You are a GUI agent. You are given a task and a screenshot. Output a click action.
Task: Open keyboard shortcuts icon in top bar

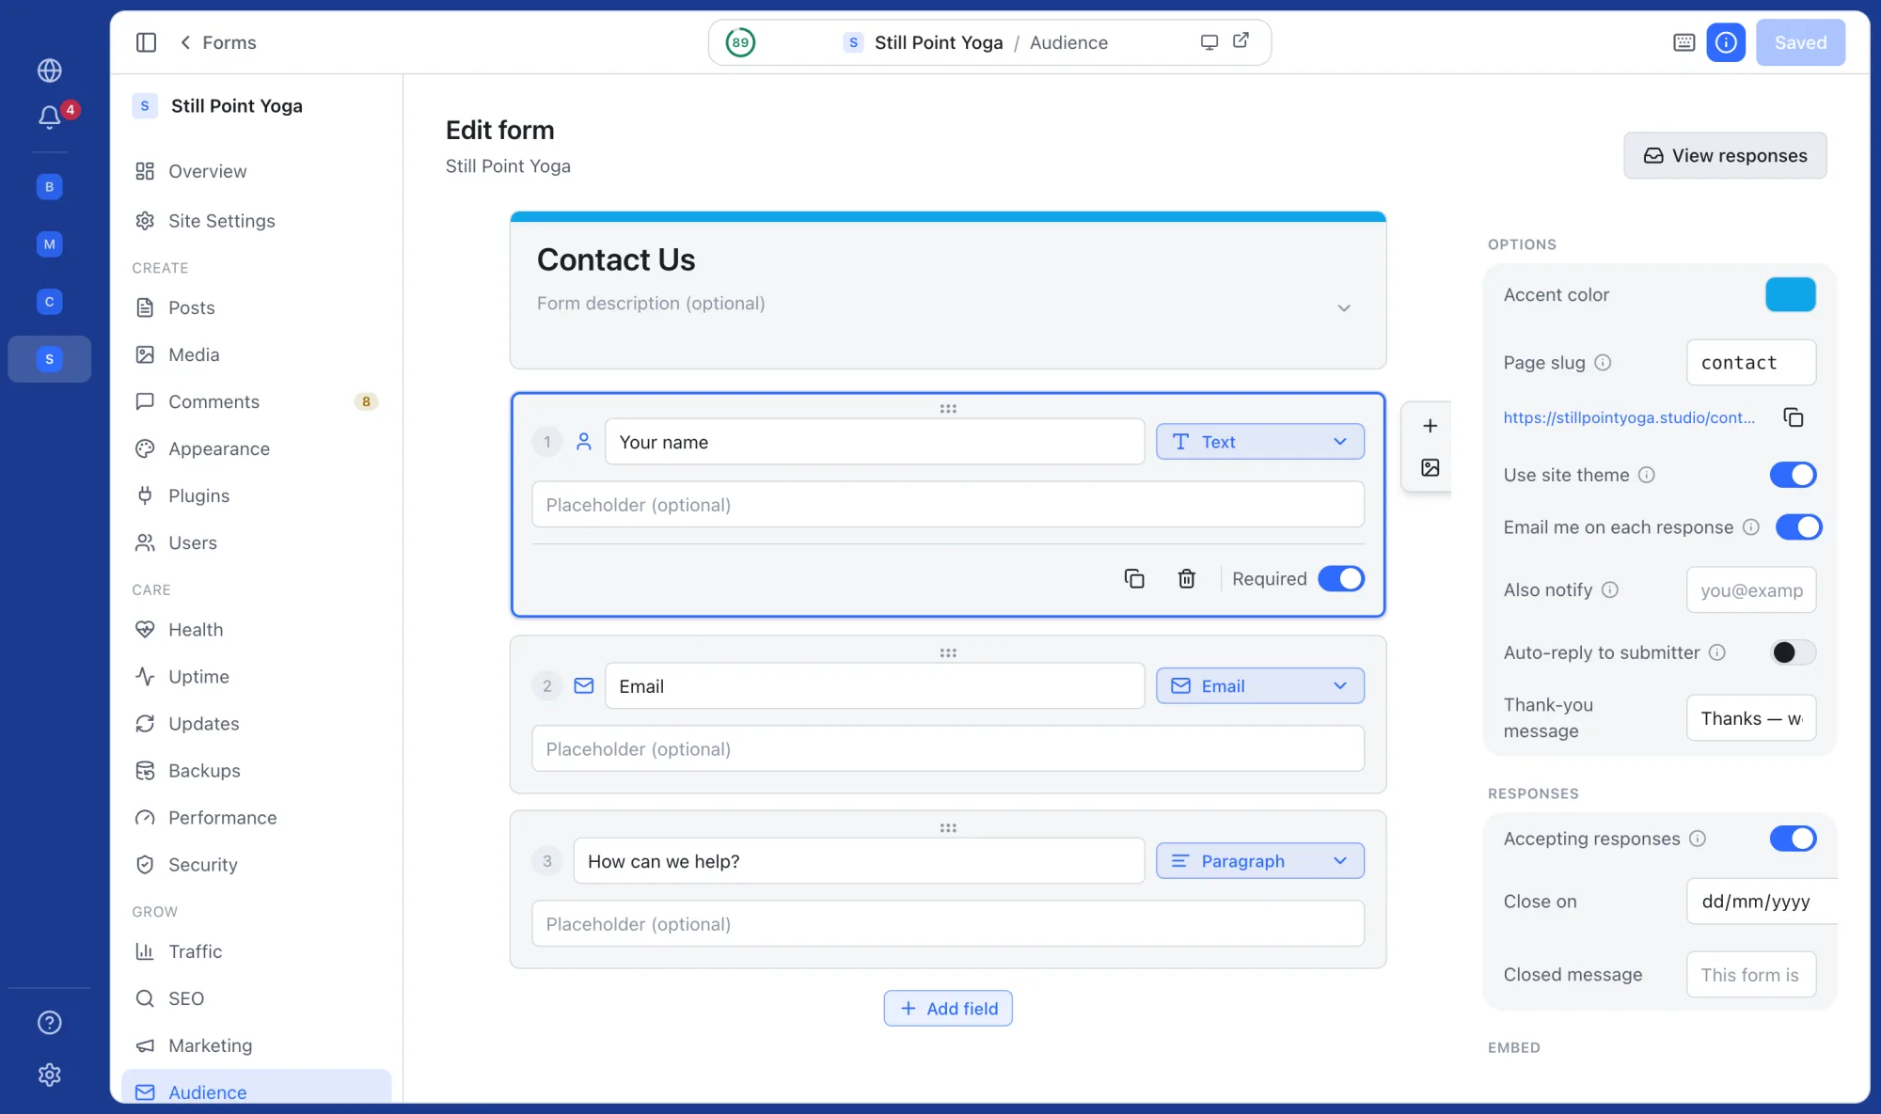tap(1684, 42)
